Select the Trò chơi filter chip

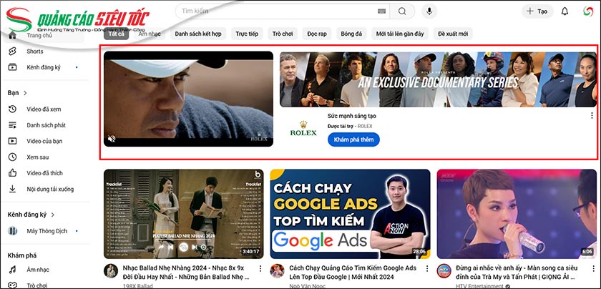(x=283, y=34)
